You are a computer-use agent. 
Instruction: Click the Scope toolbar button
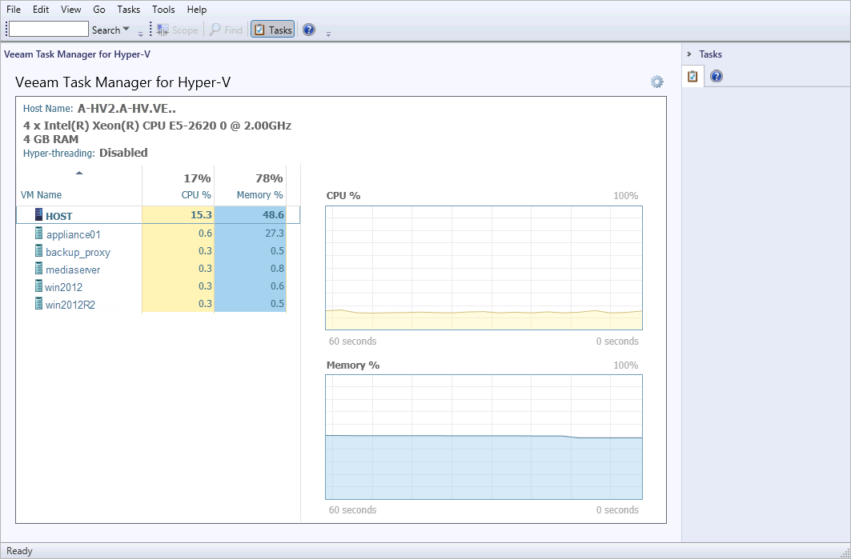pyautogui.click(x=178, y=30)
